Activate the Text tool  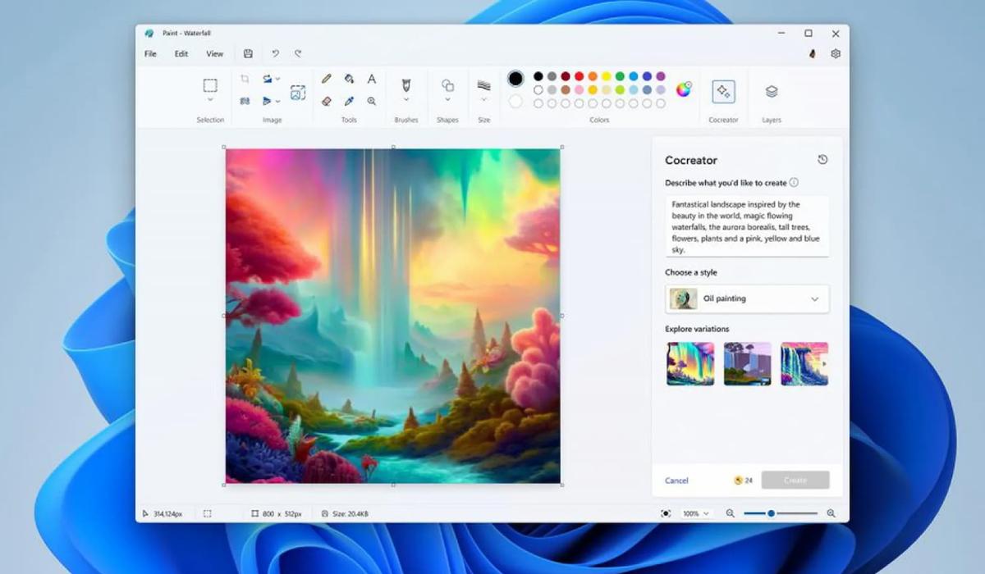pos(372,79)
